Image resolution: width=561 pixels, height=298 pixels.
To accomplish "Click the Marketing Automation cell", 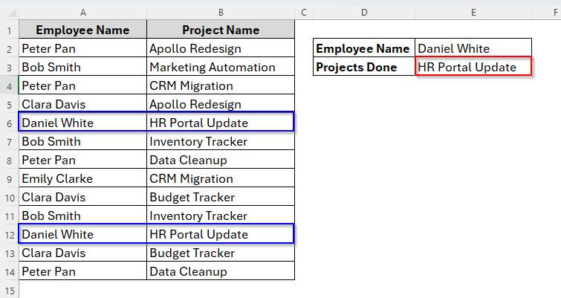I will (221, 68).
